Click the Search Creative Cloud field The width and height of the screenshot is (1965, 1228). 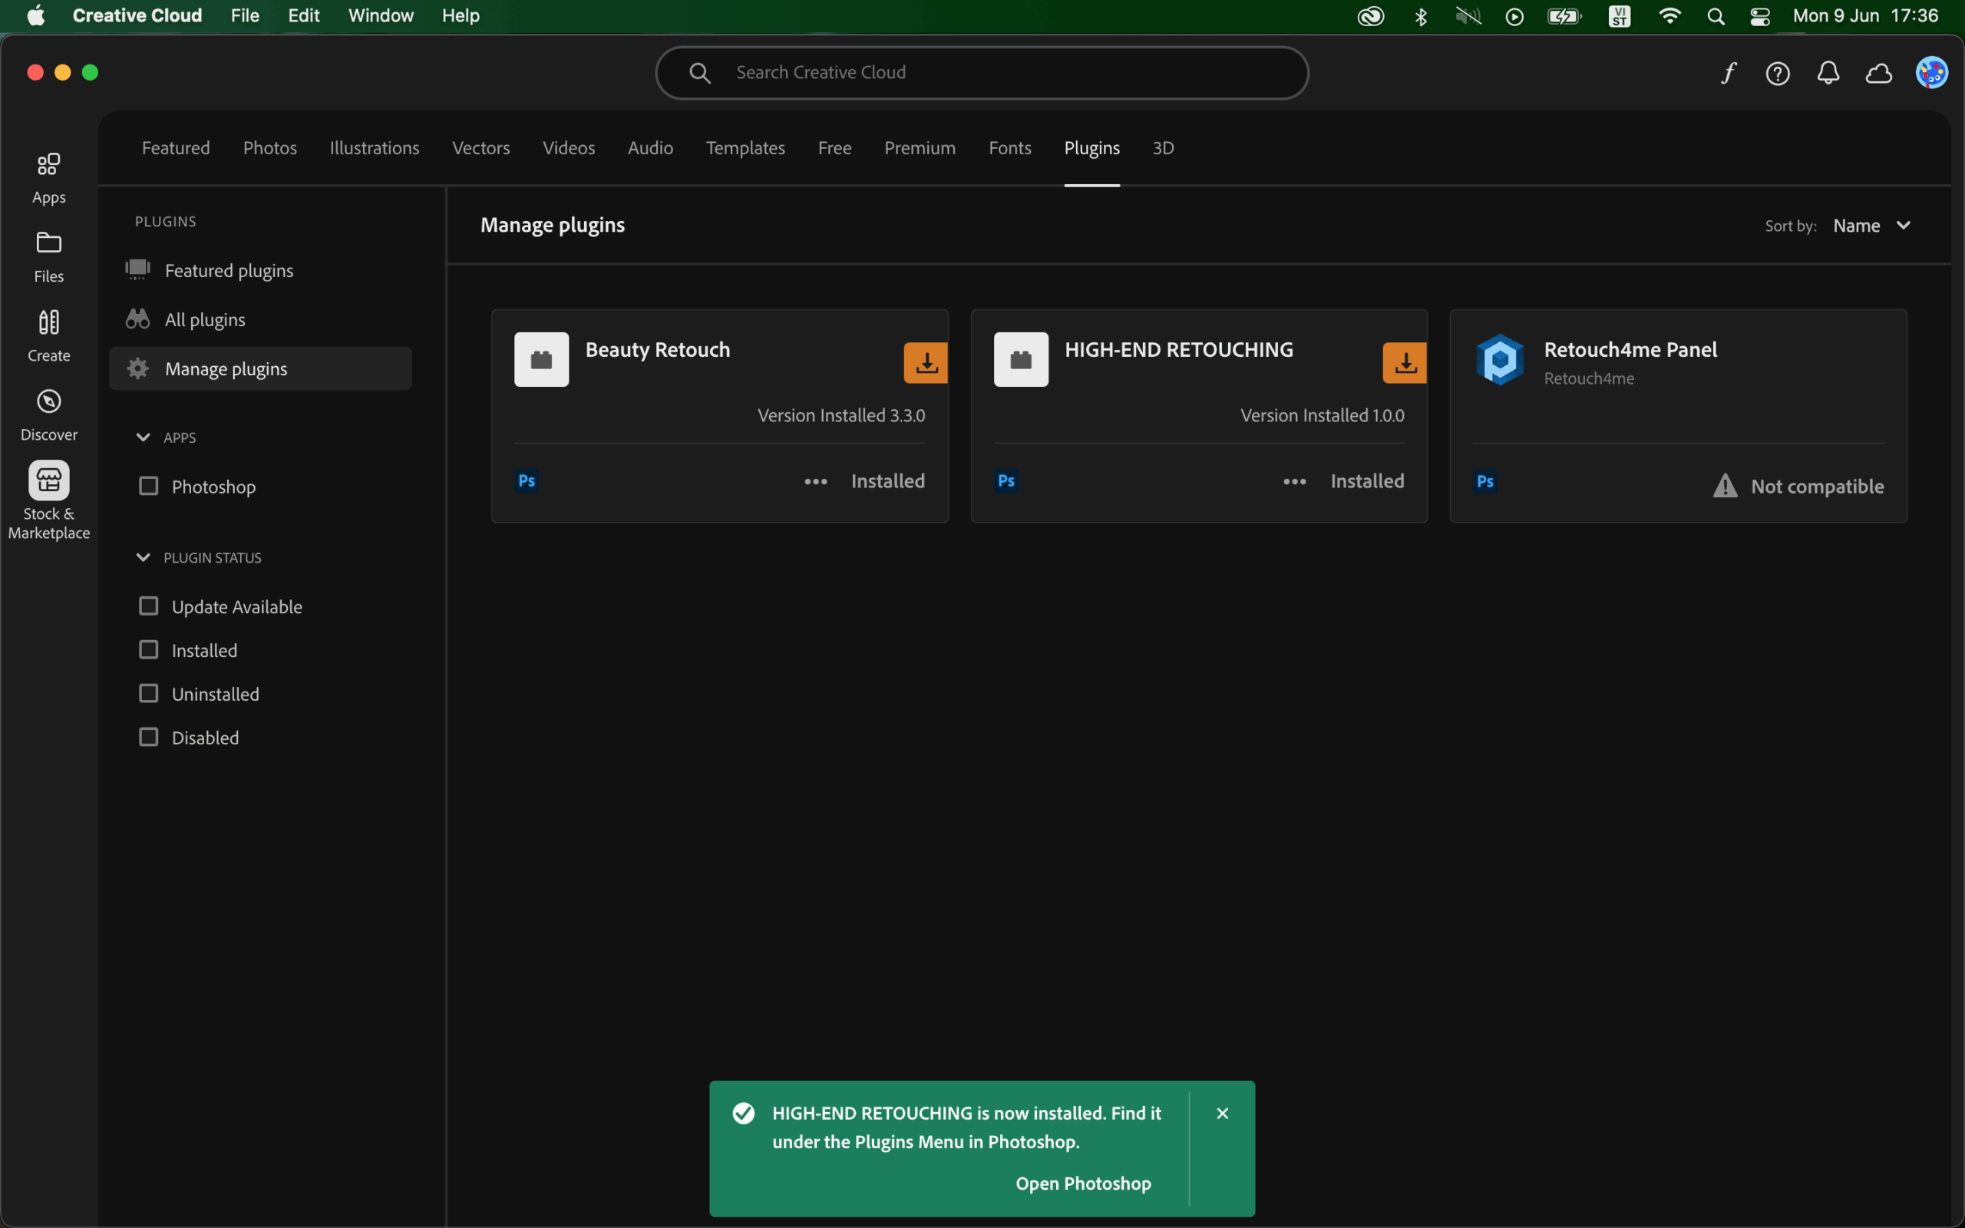982,73
